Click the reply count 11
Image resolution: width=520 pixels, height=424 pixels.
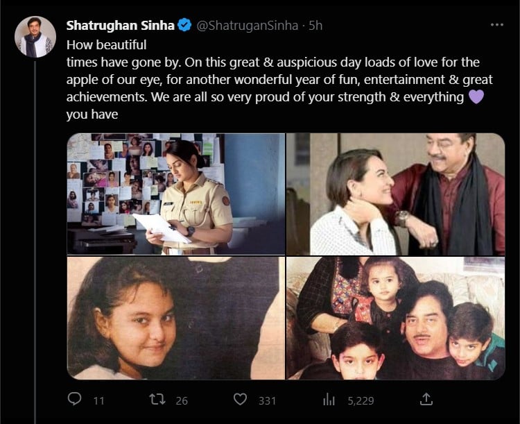pos(98,400)
